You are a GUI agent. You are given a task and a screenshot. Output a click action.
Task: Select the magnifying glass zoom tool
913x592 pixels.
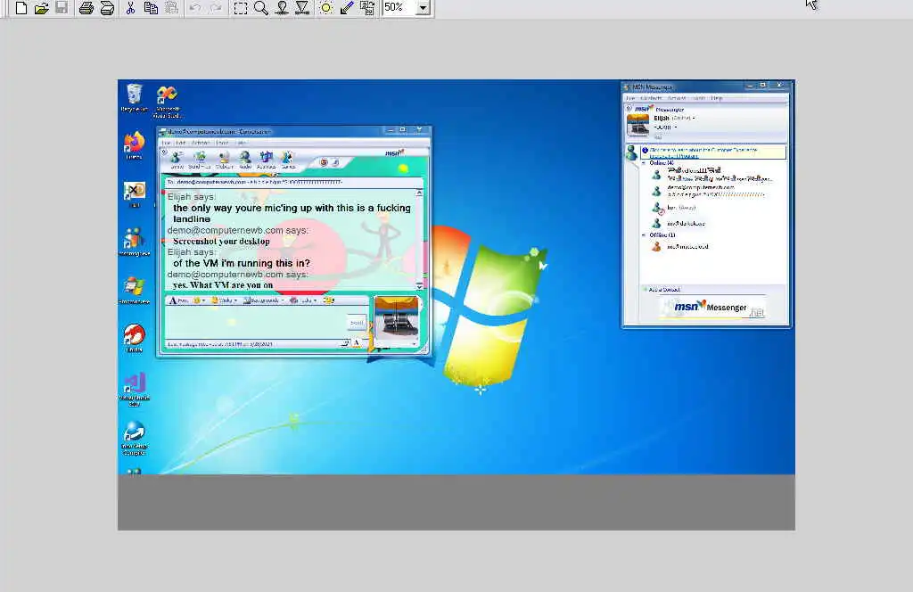pos(261,7)
